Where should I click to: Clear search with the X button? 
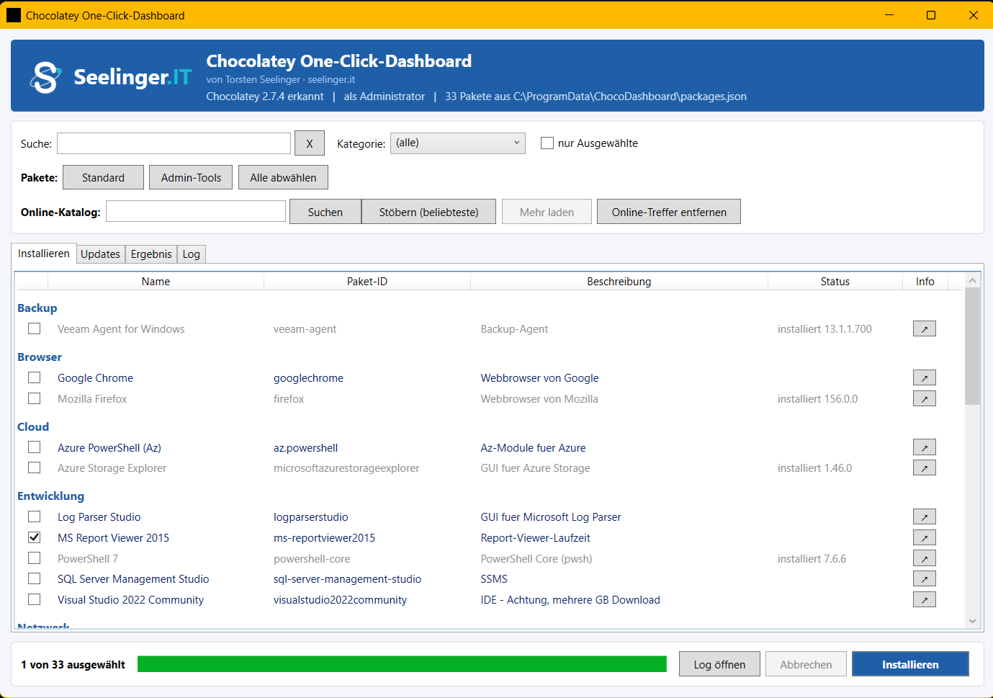coord(310,143)
